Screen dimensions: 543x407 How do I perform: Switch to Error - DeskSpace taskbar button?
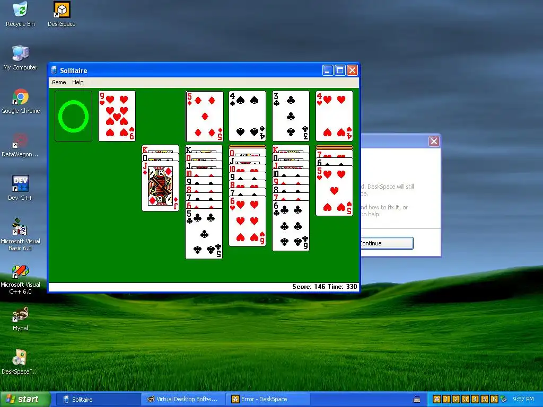(268, 400)
